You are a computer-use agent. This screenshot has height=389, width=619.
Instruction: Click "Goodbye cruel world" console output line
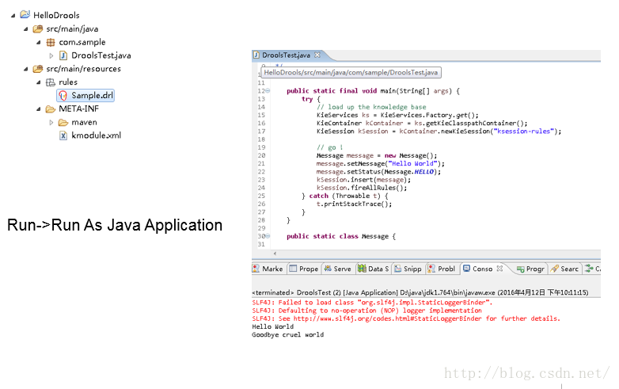coord(288,335)
